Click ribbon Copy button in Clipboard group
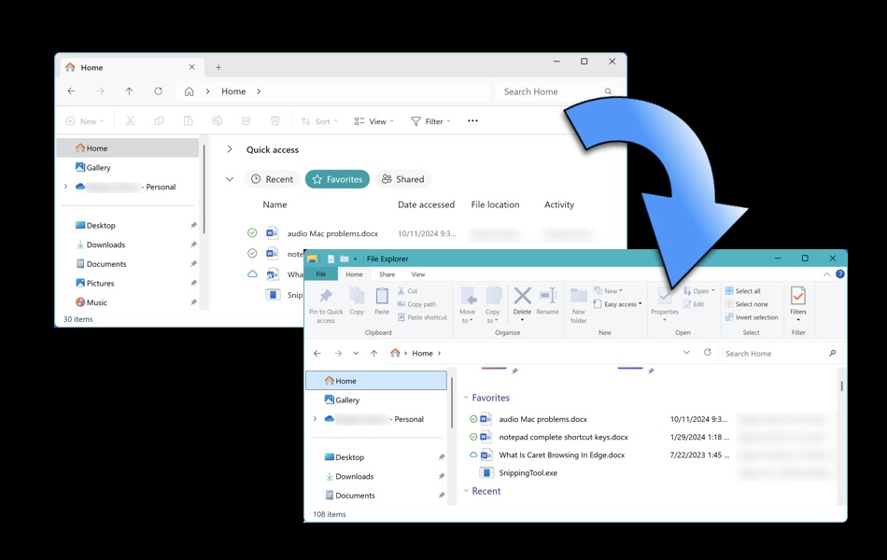887x560 pixels. 357,301
